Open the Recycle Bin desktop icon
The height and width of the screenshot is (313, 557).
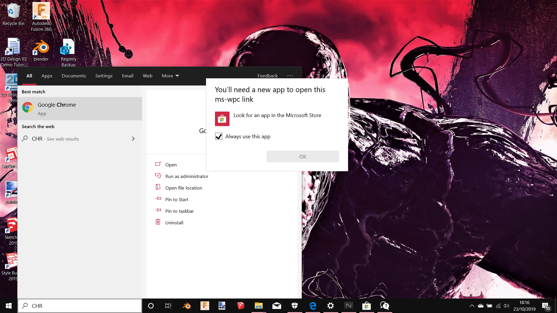(13, 14)
